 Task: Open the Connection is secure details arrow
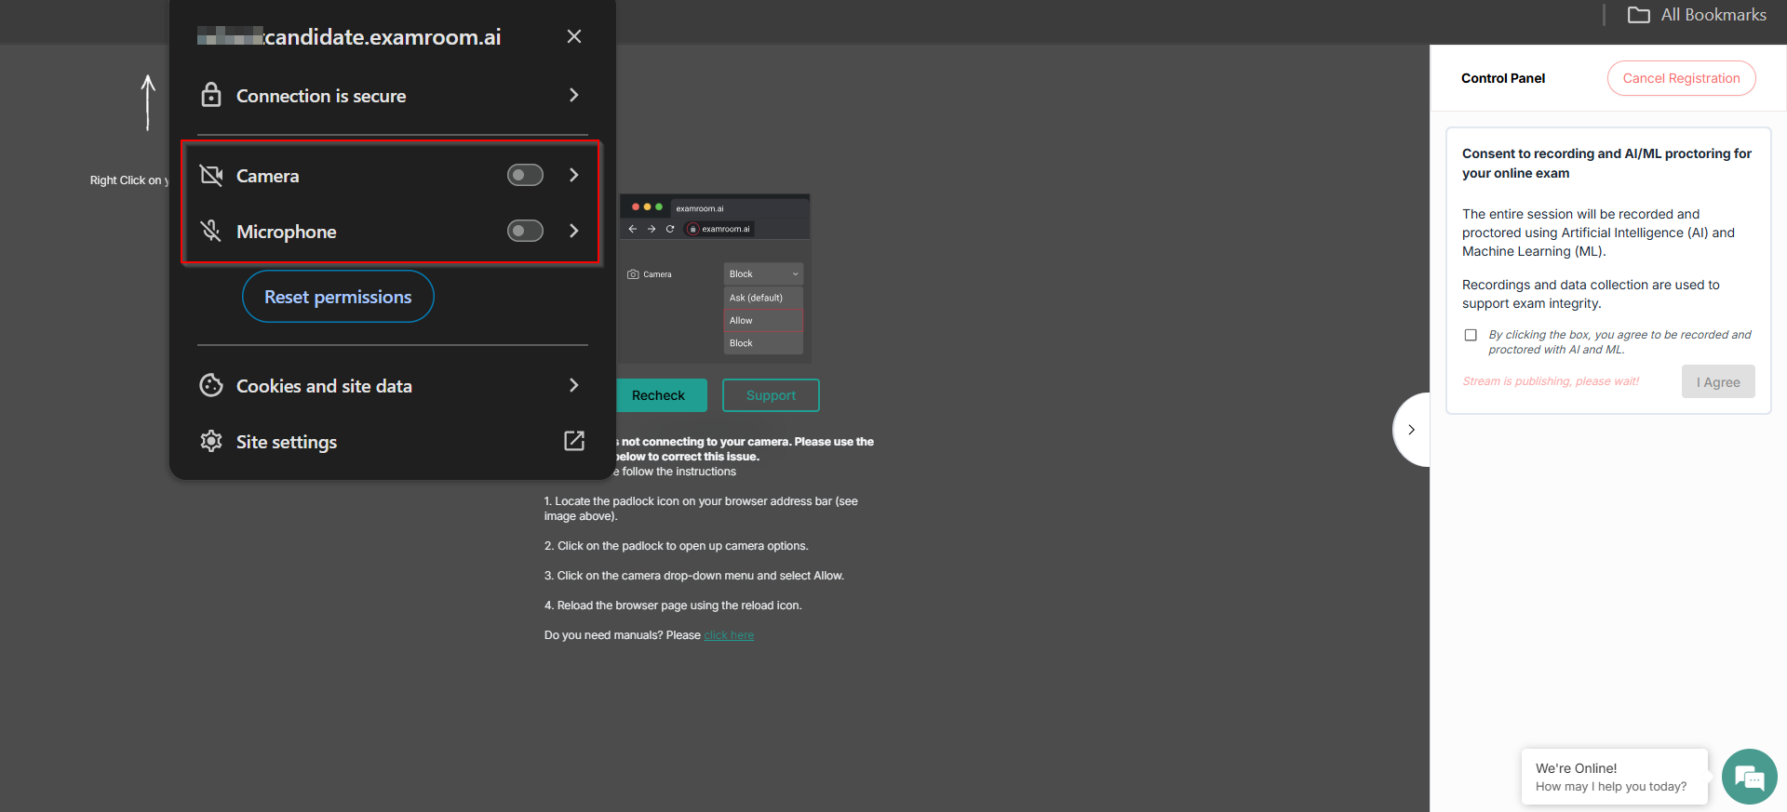point(574,95)
